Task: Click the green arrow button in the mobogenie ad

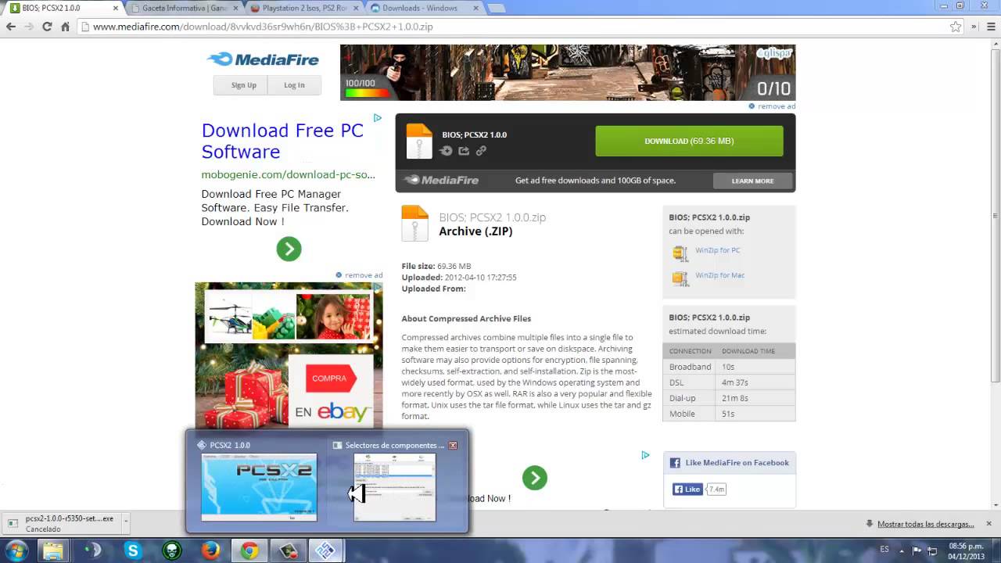Action: [x=289, y=249]
